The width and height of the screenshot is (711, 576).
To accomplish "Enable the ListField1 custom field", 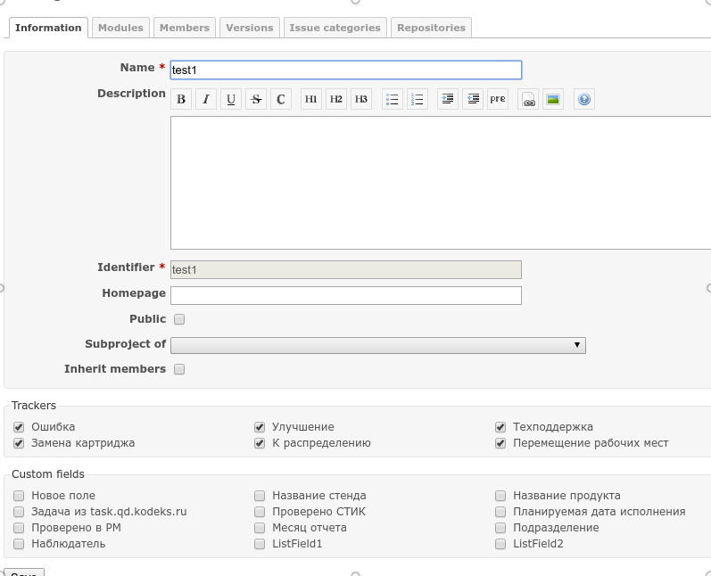I will point(260,544).
